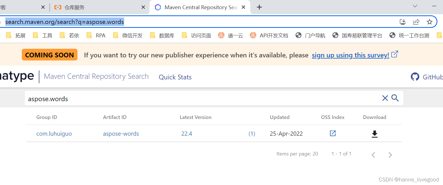This screenshot has height=185, width=443.
Task: Click the browser address bar URL
Action: (65, 22)
